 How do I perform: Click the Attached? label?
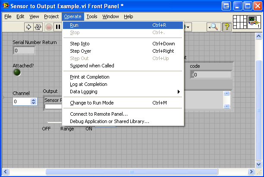23,66
